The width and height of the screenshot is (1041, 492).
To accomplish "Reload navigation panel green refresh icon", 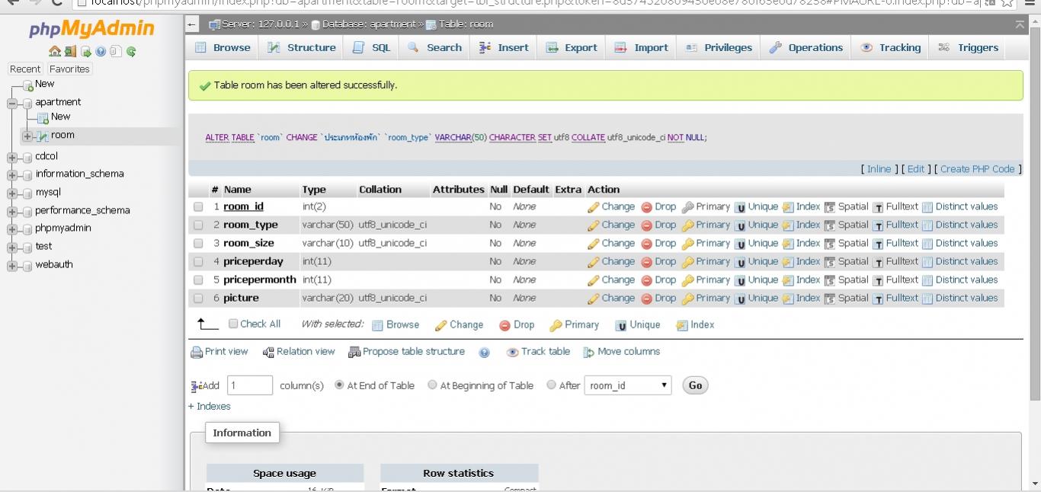I will pos(131,52).
